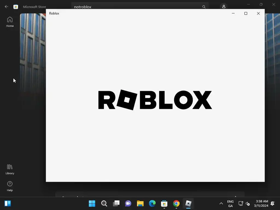Screen dimensions: 280x210
Task: Select the Roblox taskbar icon
Action: tap(188, 203)
